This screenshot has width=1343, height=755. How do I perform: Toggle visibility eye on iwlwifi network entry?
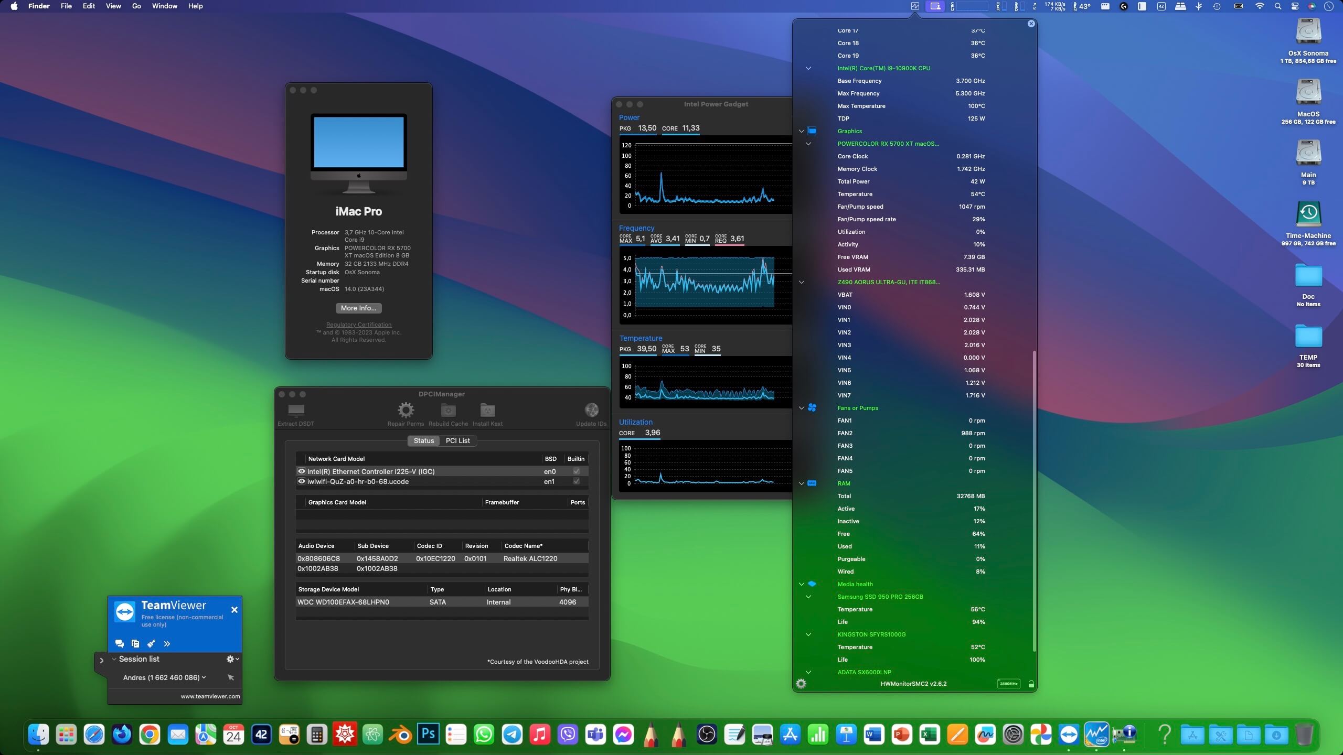302,481
